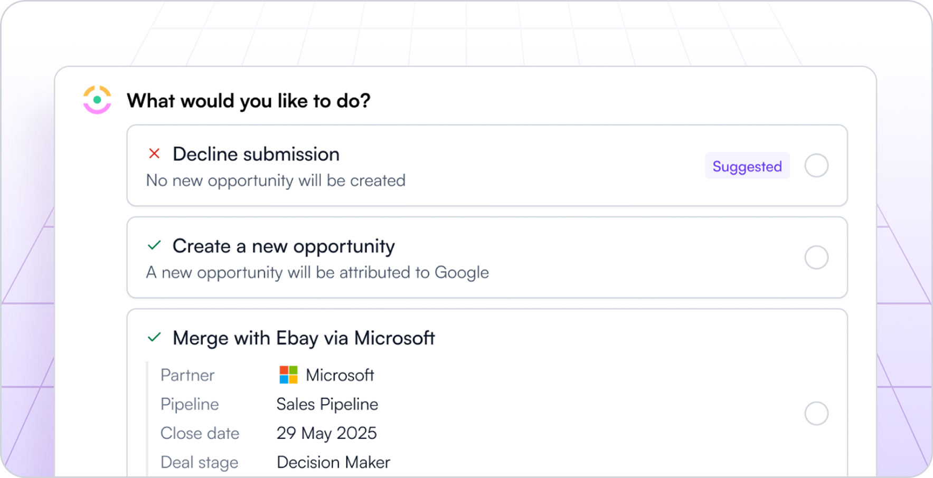This screenshot has width=933, height=478.
Task: Click the green checkmark beside Merge with Ebay
Action: [x=154, y=337]
